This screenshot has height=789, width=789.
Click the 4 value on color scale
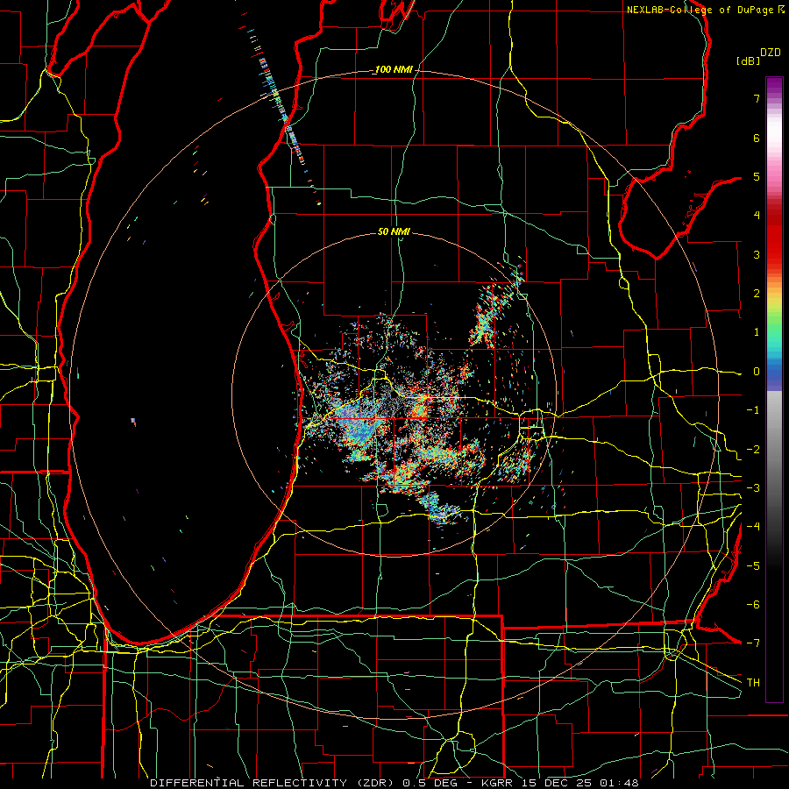point(757,216)
